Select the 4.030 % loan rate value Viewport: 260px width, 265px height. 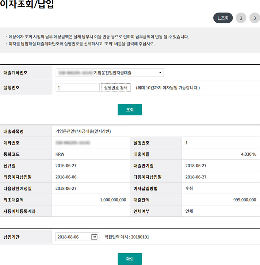coord(248,154)
